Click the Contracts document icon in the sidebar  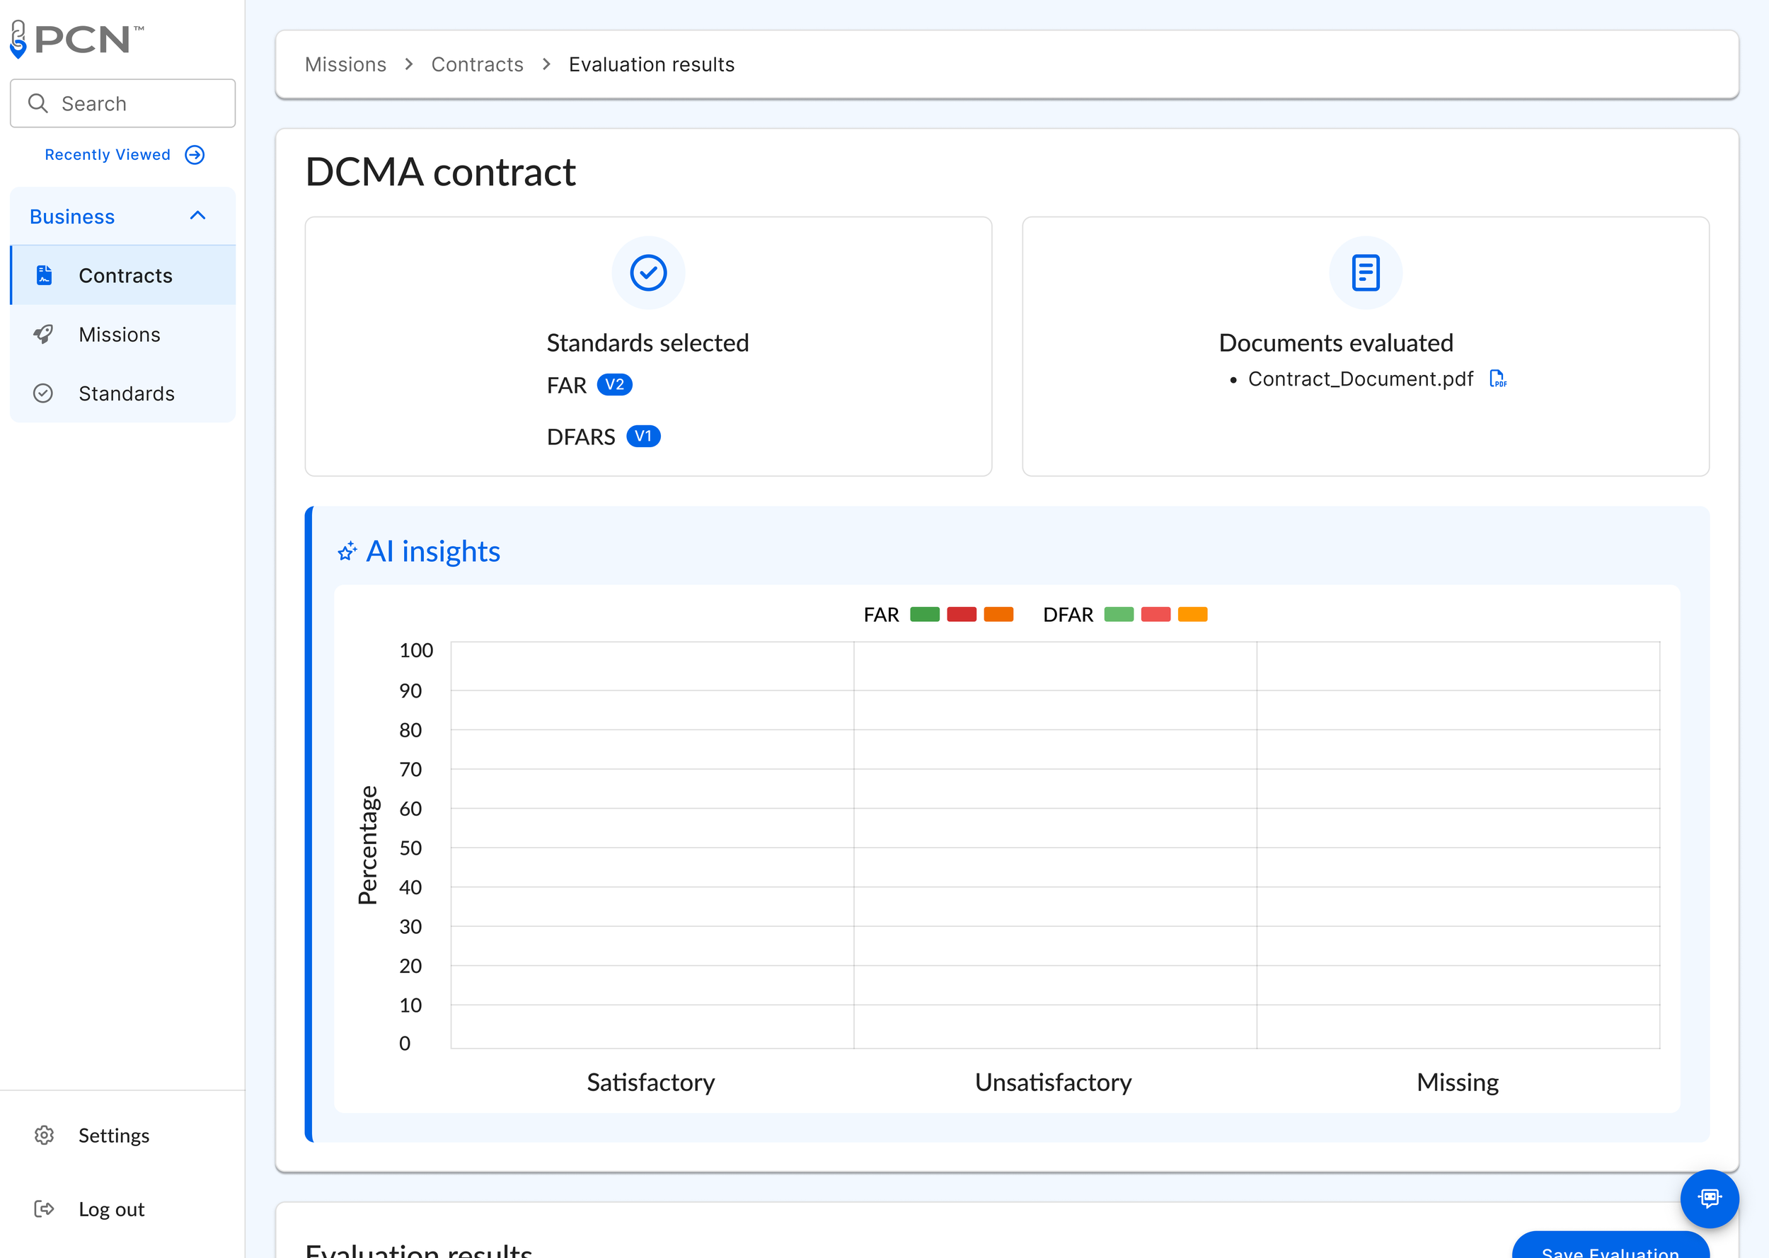tap(44, 276)
